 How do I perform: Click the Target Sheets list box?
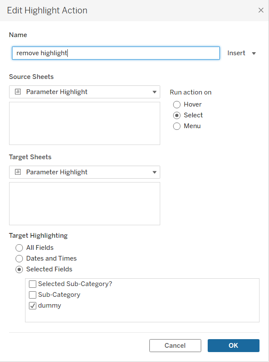coord(84,203)
